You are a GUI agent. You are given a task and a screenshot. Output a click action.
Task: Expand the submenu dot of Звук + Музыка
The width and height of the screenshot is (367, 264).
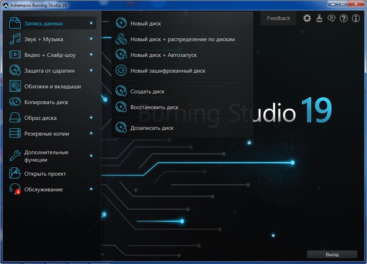91,38
